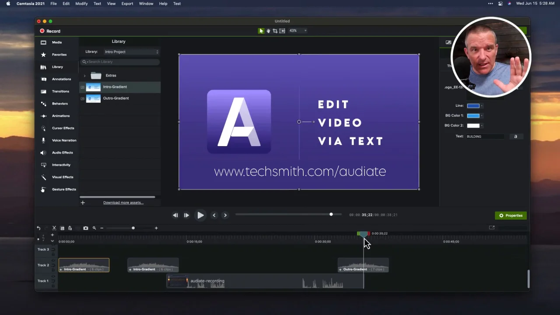Open the Camtasia 2021 application menu
The height and width of the screenshot is (315, 560).
click(x=31, y=3)
